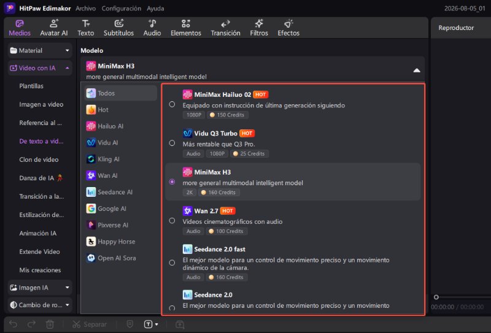The height and width of the screenshot is (333, 491).
Task: Select Wan 2.7 radio button
Action: click(172, 221)
